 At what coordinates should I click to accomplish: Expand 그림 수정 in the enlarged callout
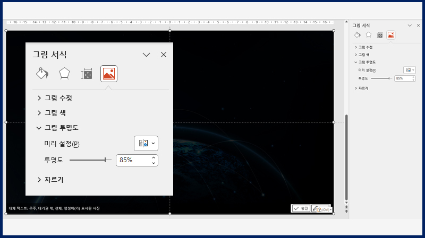55,98
